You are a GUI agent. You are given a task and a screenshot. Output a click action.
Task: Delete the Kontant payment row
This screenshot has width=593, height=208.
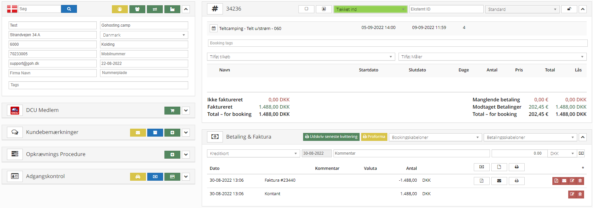(580, 194)
